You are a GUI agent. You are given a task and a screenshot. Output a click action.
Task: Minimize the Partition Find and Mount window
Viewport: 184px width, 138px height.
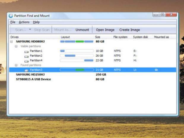156,15
